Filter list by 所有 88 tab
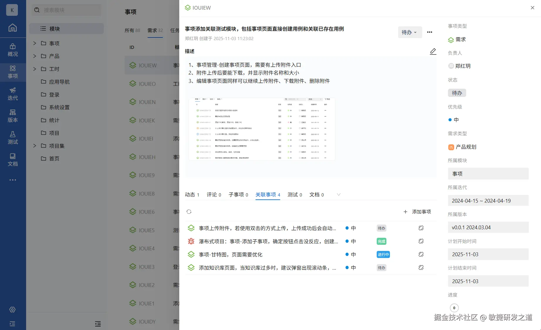This screenshot has height=330, width=541. [x=132, y=30]
